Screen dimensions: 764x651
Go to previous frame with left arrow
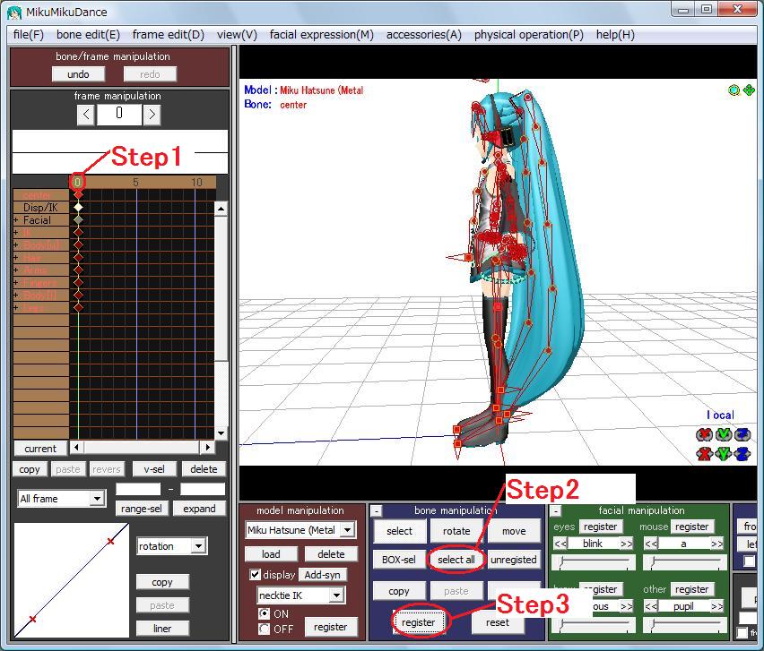tap(86, 115)
